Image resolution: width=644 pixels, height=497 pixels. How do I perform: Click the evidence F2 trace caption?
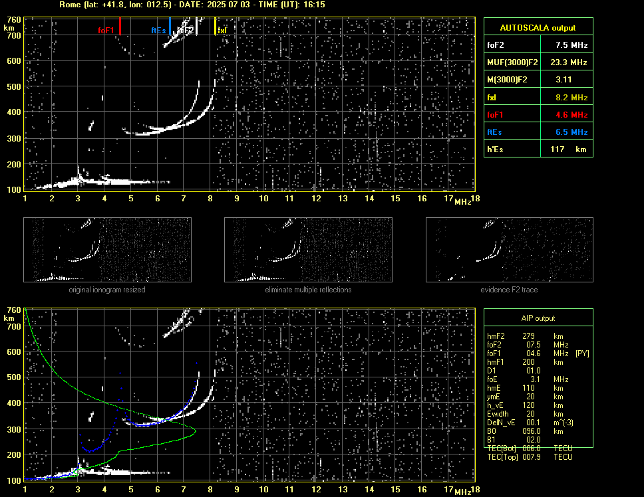tap(509, 290)
